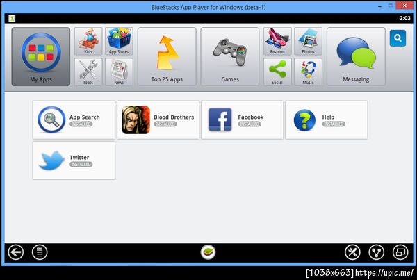The image size is (417, 280).
Task: Open the My Apps category
Action: point(41,57)
